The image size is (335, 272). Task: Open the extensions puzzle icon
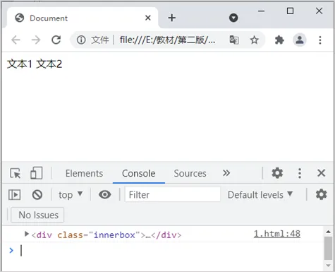(279, 40)
